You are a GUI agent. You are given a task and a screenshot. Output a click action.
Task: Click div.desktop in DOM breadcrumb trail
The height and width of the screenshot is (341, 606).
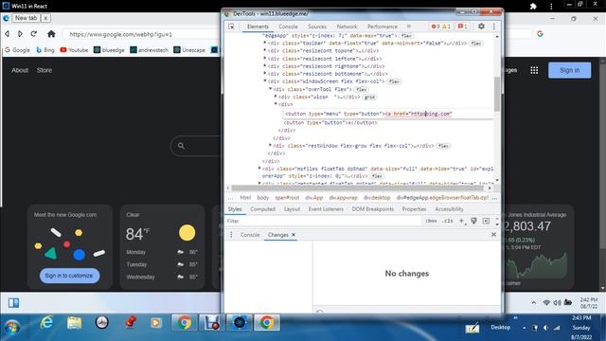pyautogui.click(x=377, y=198)
